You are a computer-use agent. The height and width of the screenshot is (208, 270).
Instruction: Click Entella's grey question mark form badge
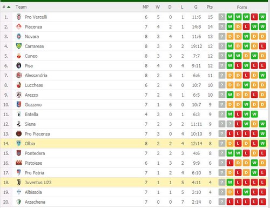[222, 114]
